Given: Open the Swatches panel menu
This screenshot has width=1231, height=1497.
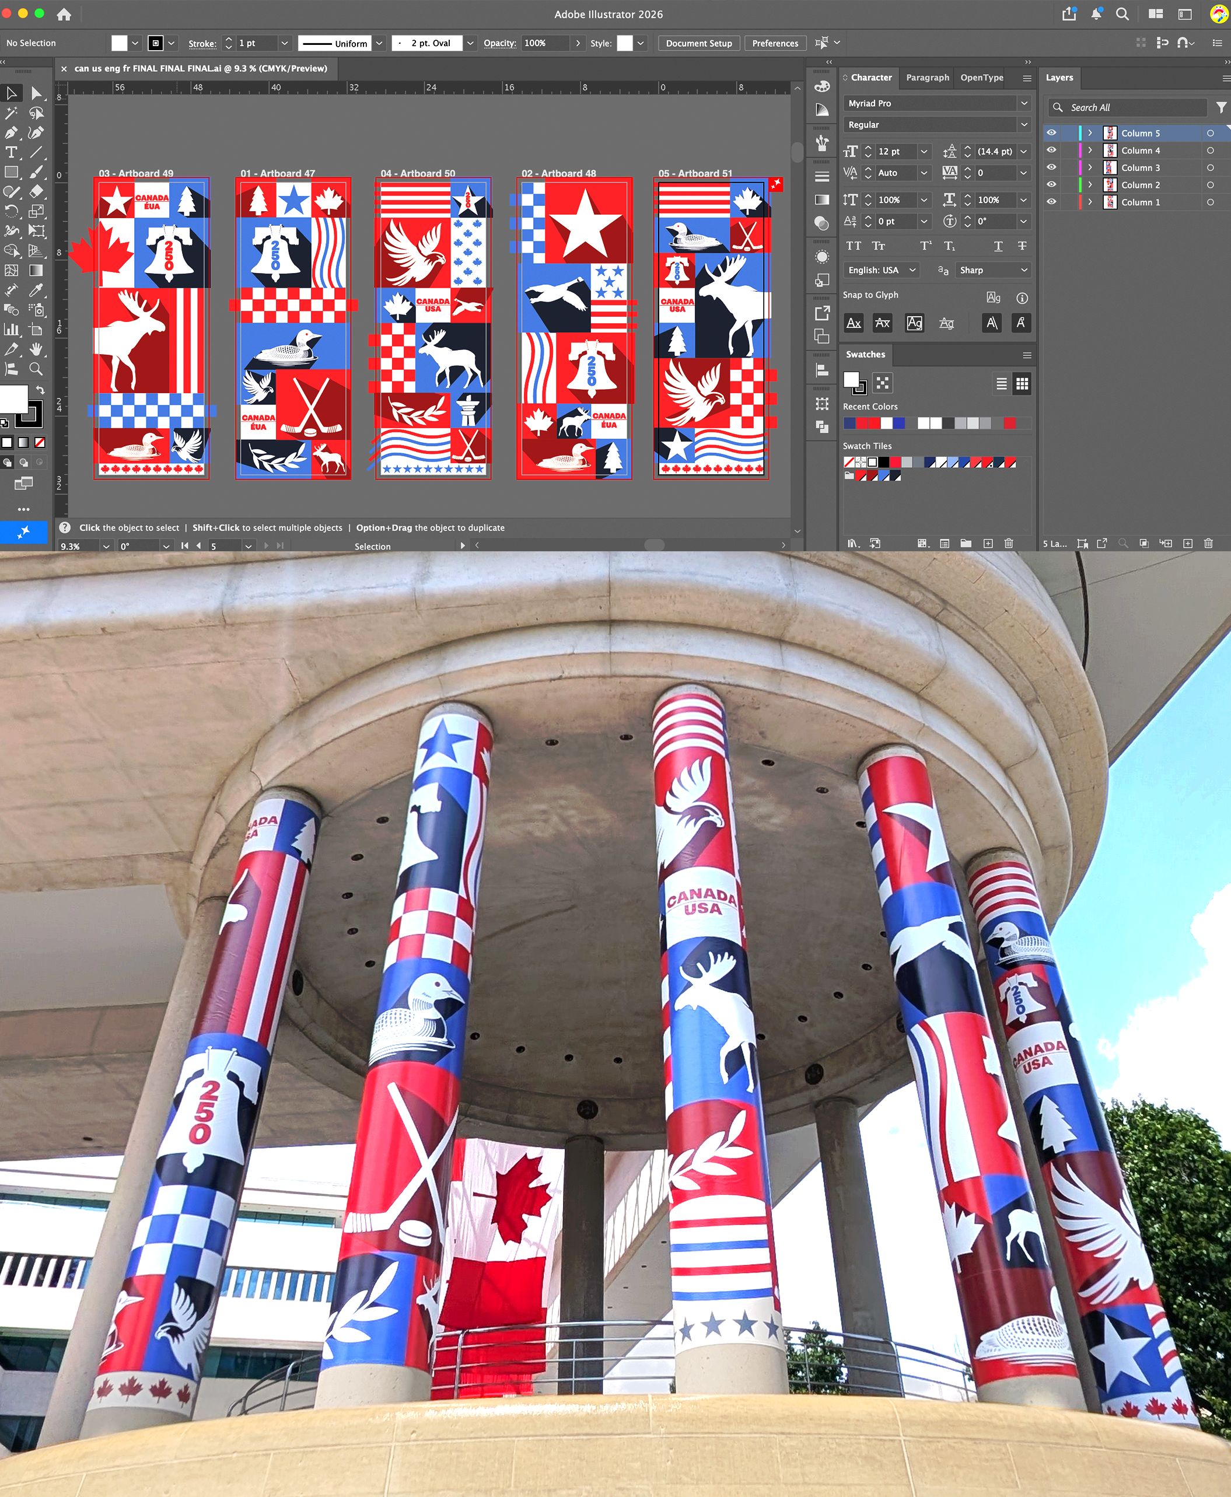Looking at the screenshot, I should [1027, 355].
